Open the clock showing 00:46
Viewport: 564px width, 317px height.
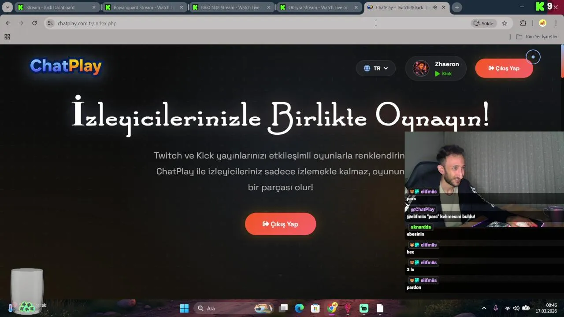point(546,308)
